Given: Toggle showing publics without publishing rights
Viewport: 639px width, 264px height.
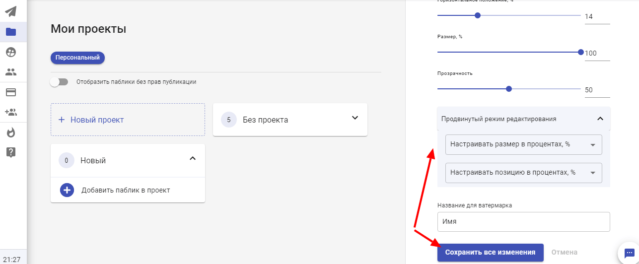Looking at the screenshot, I should click(59, 82).
